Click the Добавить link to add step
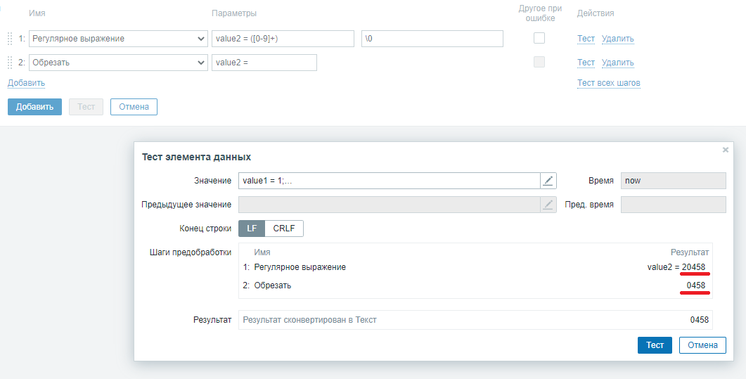The image size is (746, 379). coord(26,83)
